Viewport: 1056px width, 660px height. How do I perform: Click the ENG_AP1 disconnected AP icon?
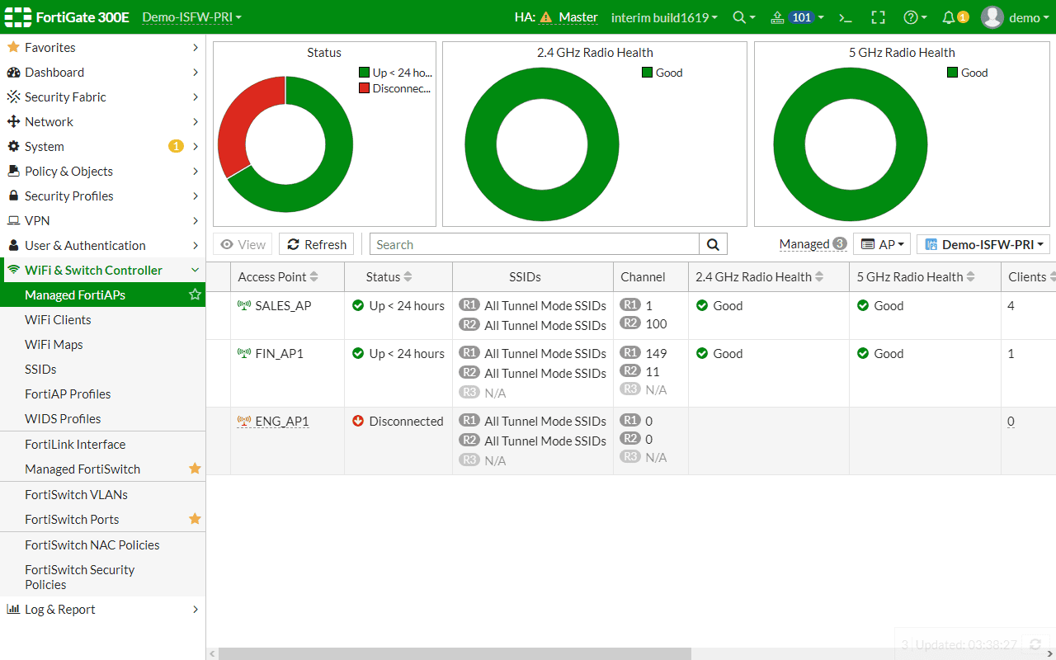pos(244,421)
